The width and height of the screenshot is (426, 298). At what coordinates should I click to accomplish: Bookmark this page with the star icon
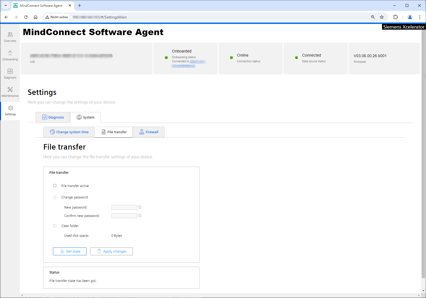(382, 17)
